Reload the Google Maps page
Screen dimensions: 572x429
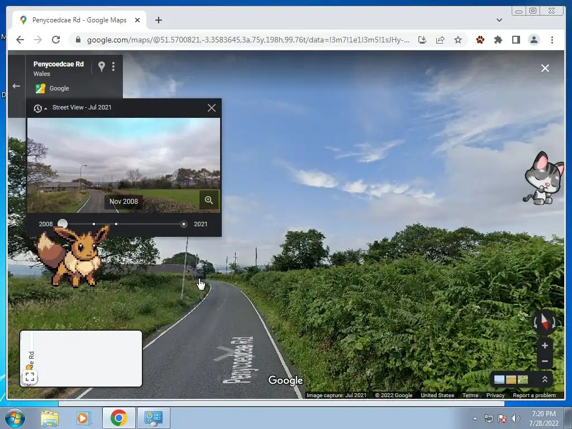tap(56, 40)
